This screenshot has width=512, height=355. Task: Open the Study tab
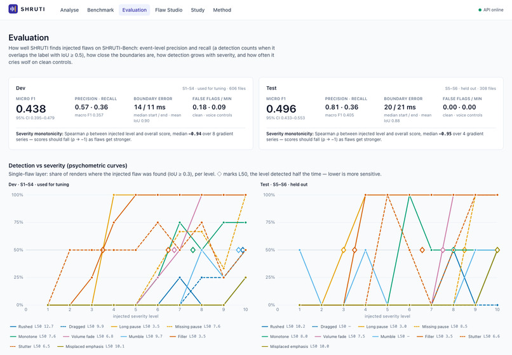(198, 10)
